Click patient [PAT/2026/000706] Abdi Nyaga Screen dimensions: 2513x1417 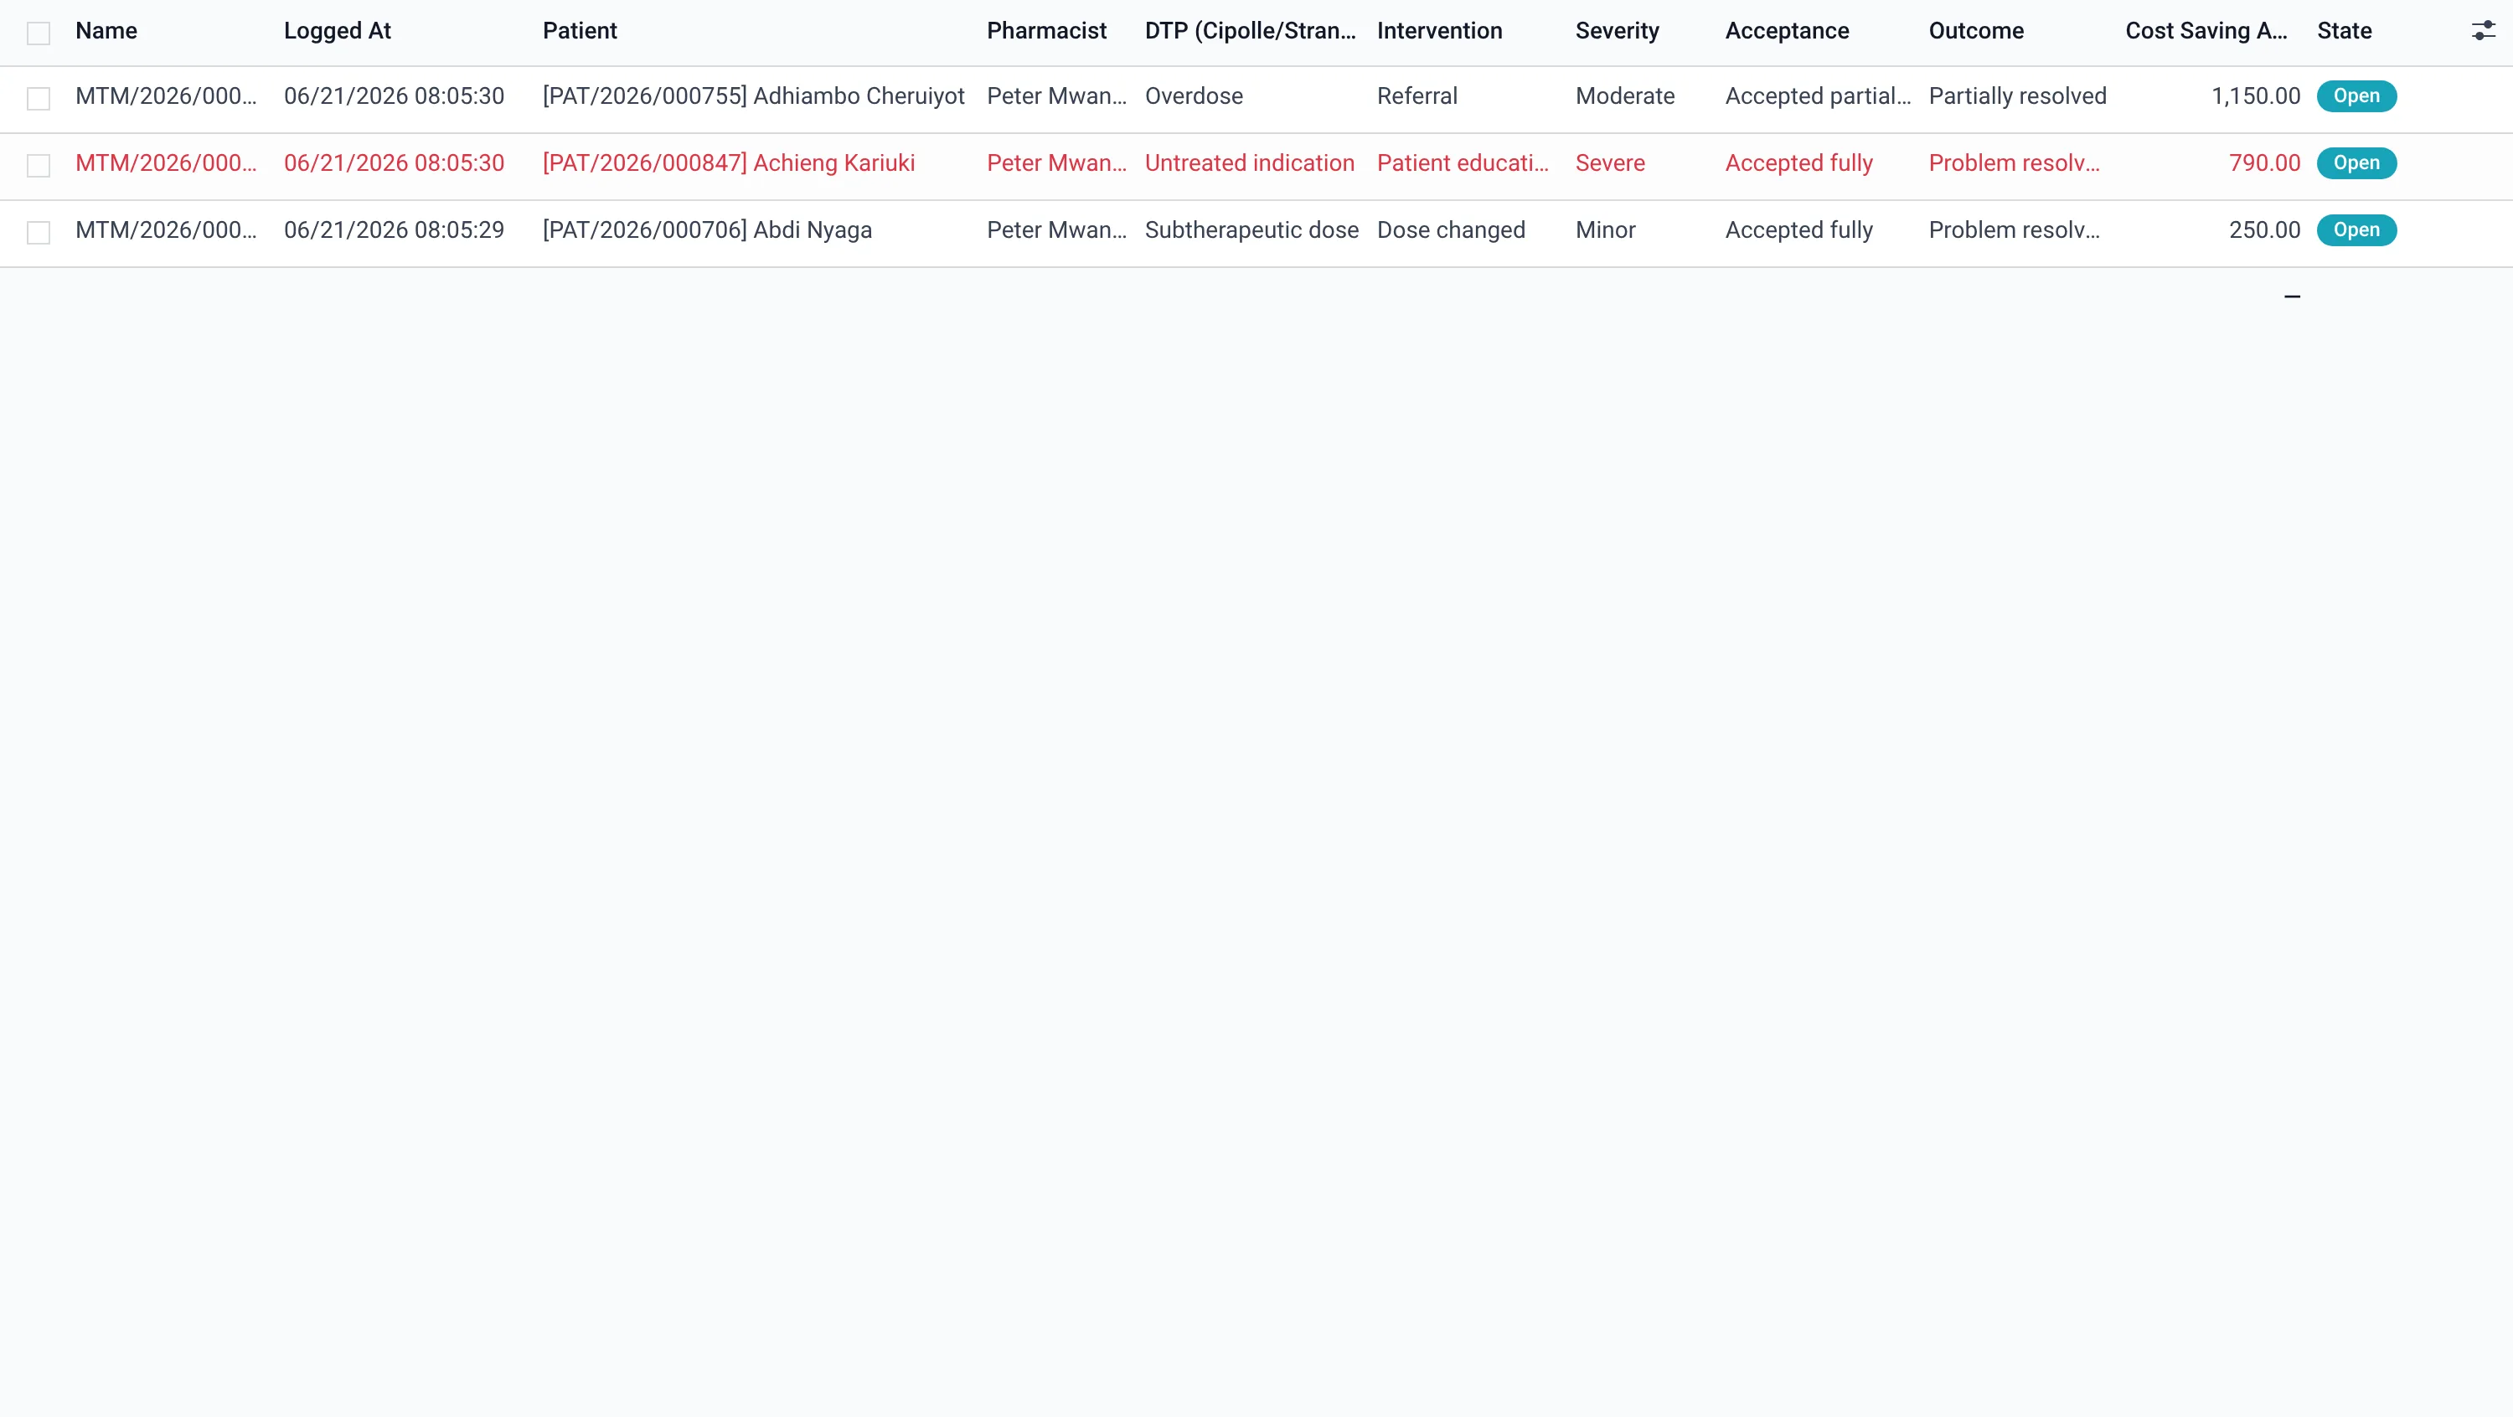(x=707, y=230)
